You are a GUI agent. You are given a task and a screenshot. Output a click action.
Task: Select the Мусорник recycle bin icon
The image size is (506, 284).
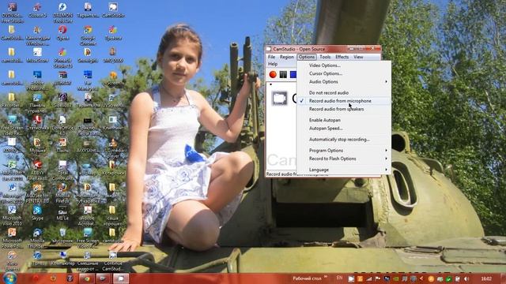(x=62, y=235)
